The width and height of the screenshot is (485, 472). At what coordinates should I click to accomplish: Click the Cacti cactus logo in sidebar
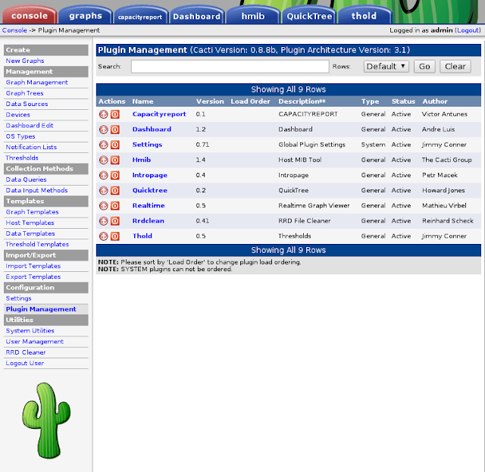pos(46,420)
